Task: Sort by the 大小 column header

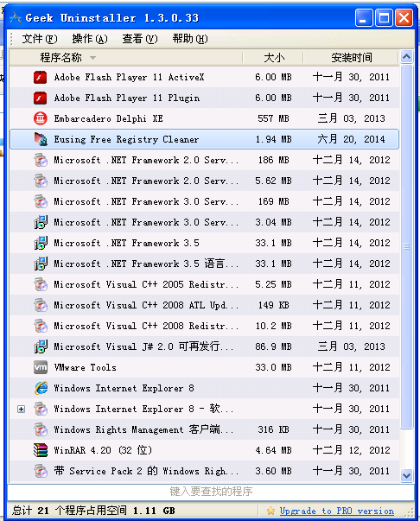Action: [x=273, y=58]
